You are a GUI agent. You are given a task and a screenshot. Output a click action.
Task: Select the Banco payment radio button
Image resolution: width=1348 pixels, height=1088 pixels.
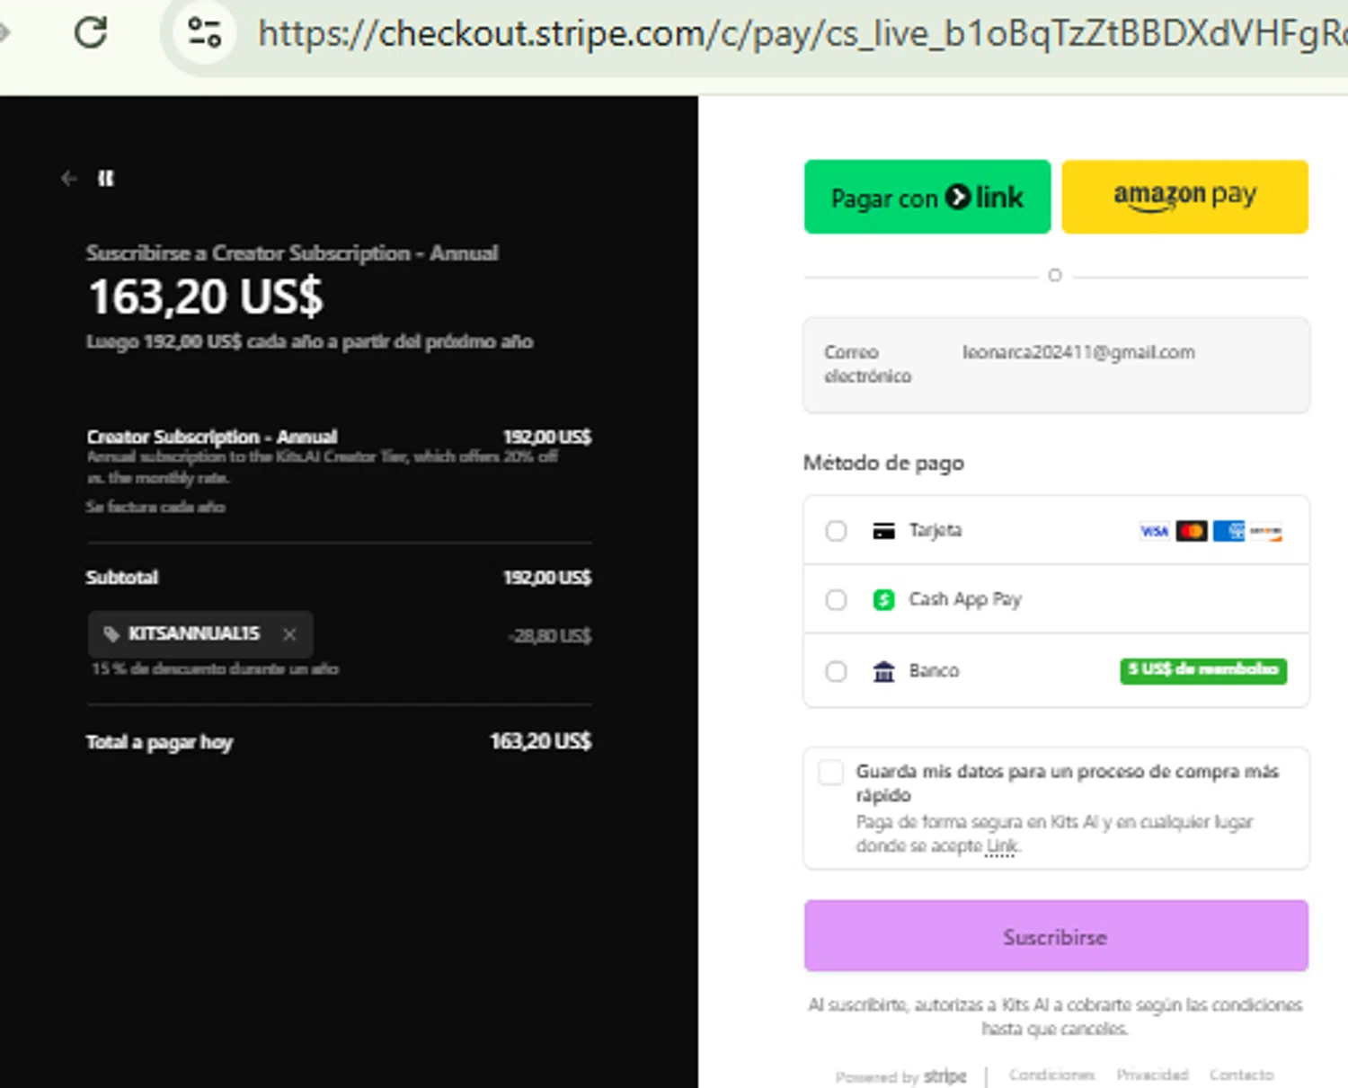pyautogui.click(x=836, y=671)
